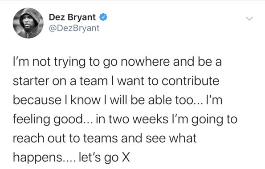Open the tweet options chevron menu
Image resolution: width=265 pixels, height=169 pixels.
(x=249, y=18)
